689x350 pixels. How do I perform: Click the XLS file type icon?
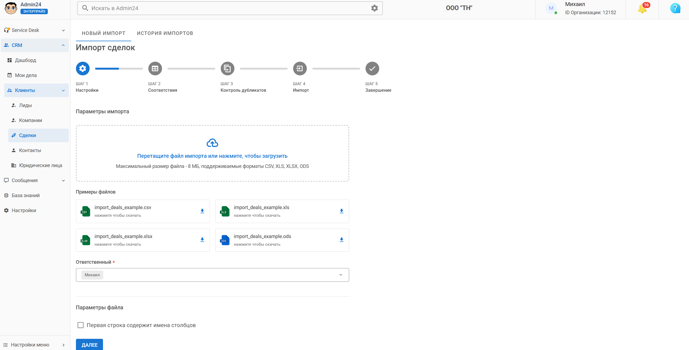coord(225,211)
